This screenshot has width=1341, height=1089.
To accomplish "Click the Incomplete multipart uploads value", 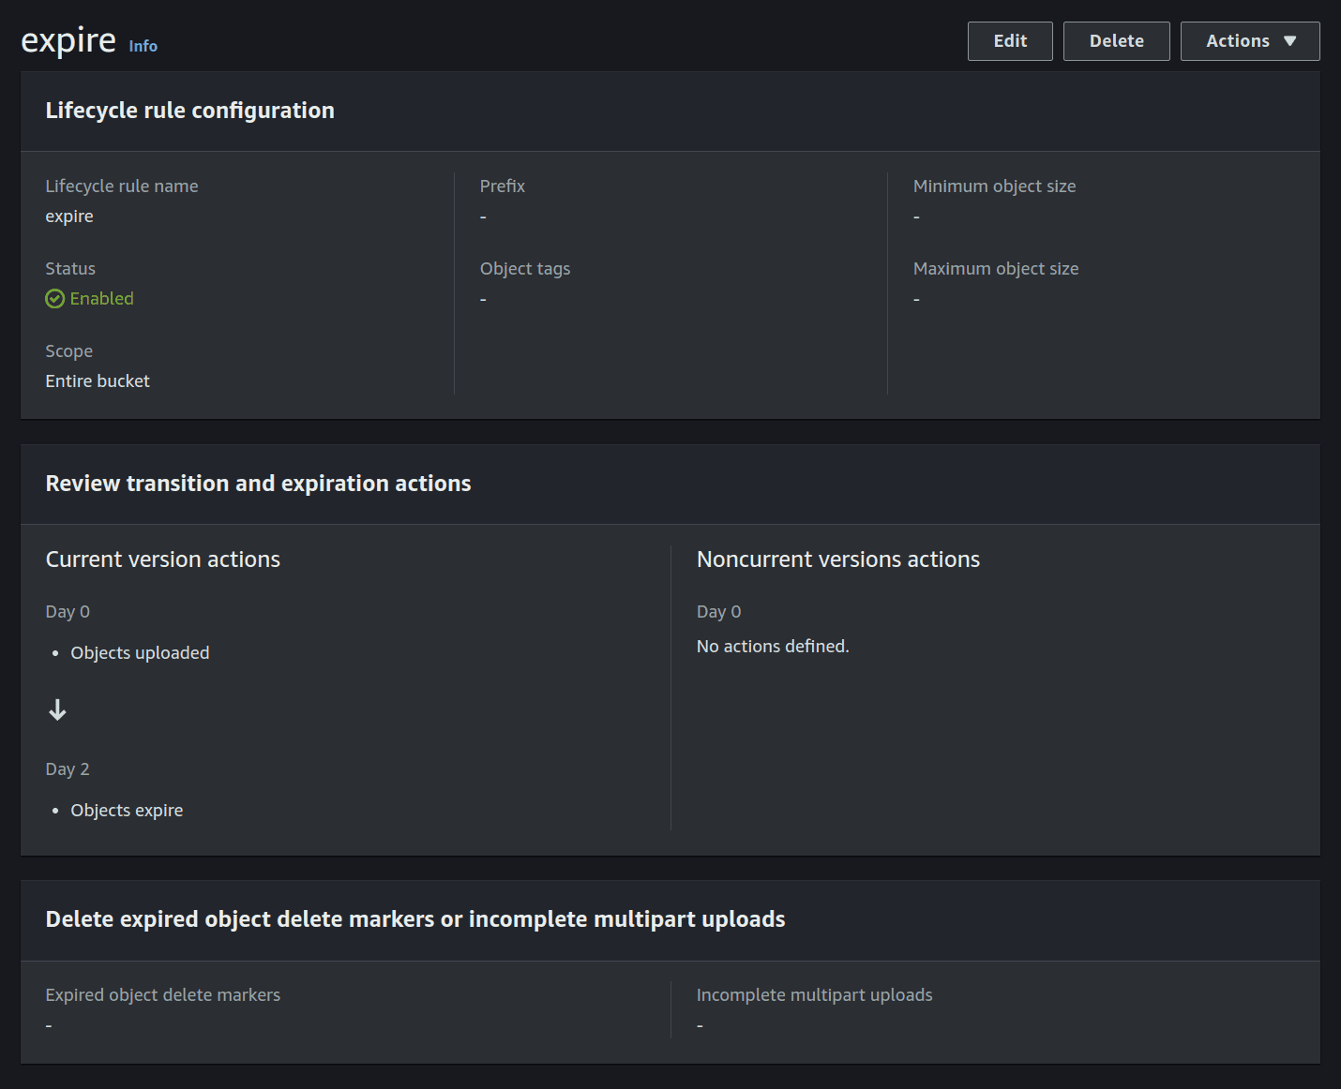I will point(700,1024).
